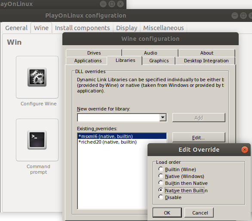Image resolution: width=252 pixels, height=221 pixels.
Task: Switch to the Audio tab
Action: (x=151, y=53)
